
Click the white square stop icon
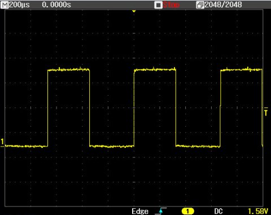158,5
